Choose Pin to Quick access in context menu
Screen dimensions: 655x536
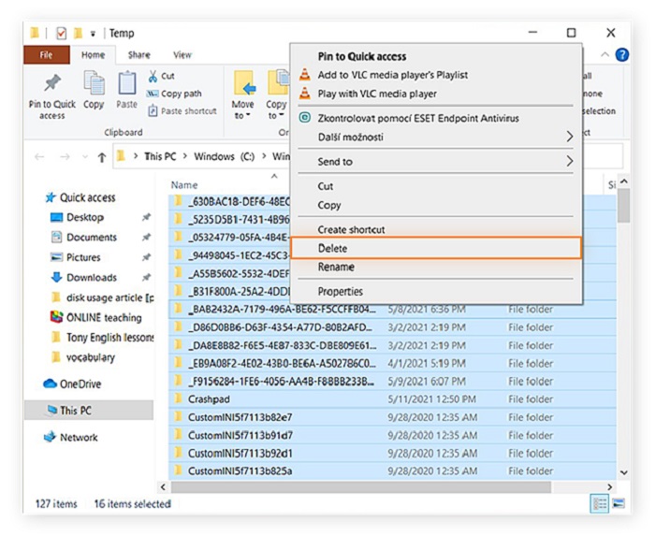click(436, 56)
